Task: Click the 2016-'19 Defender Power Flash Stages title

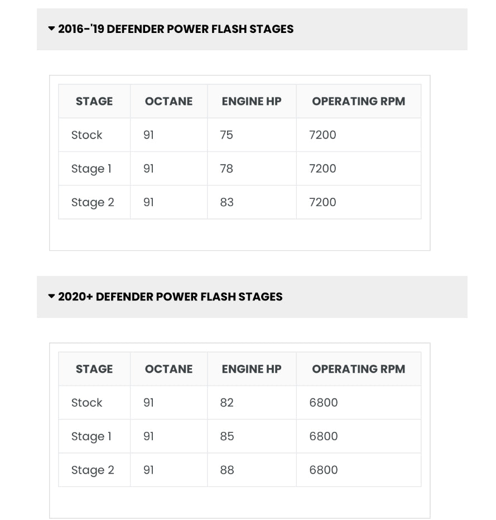Action: (x=176, y=29)
